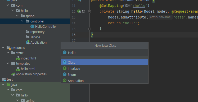
Task: Click the hello.html file icon
Action: (x=18, y=69)
